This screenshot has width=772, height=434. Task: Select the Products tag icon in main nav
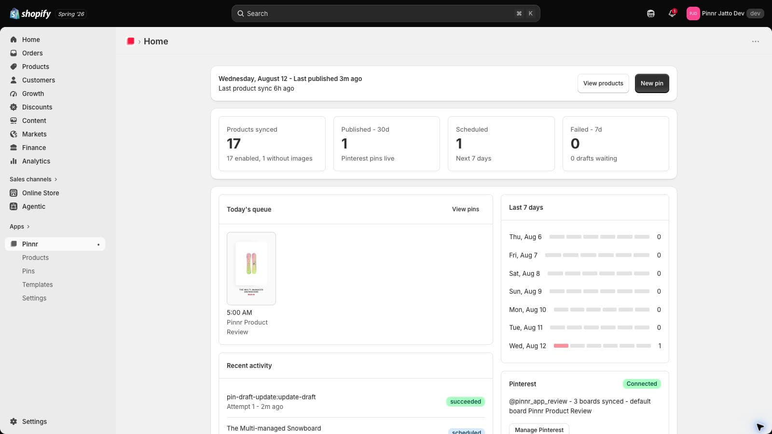tap(14, 67)
